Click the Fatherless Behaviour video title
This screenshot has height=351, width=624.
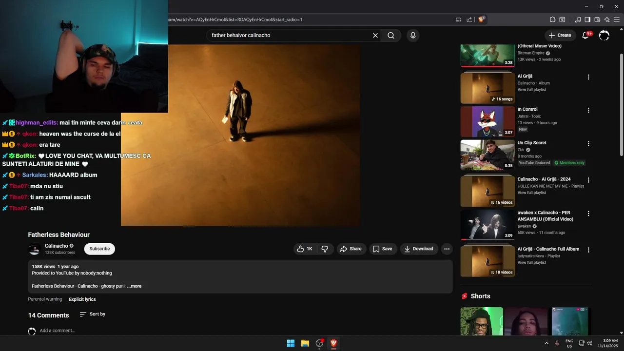59,234
